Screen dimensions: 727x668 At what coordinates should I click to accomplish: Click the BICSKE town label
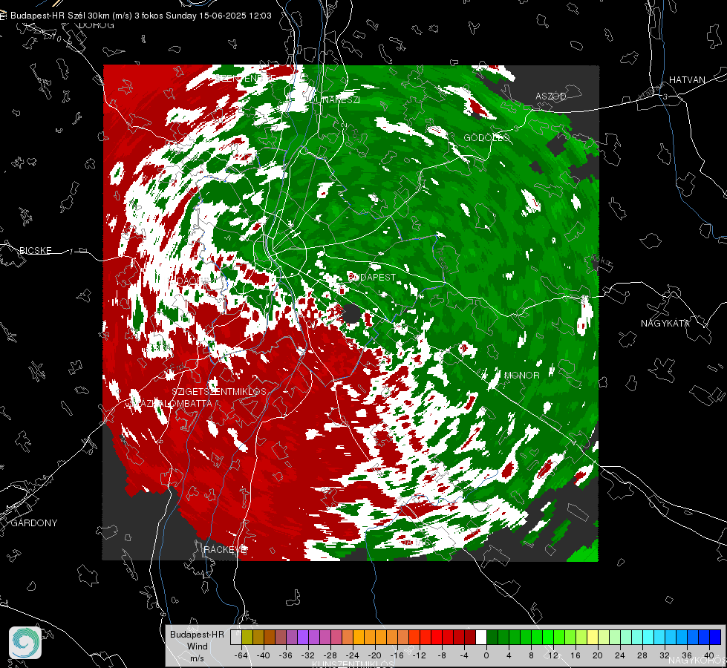(35, 250)
